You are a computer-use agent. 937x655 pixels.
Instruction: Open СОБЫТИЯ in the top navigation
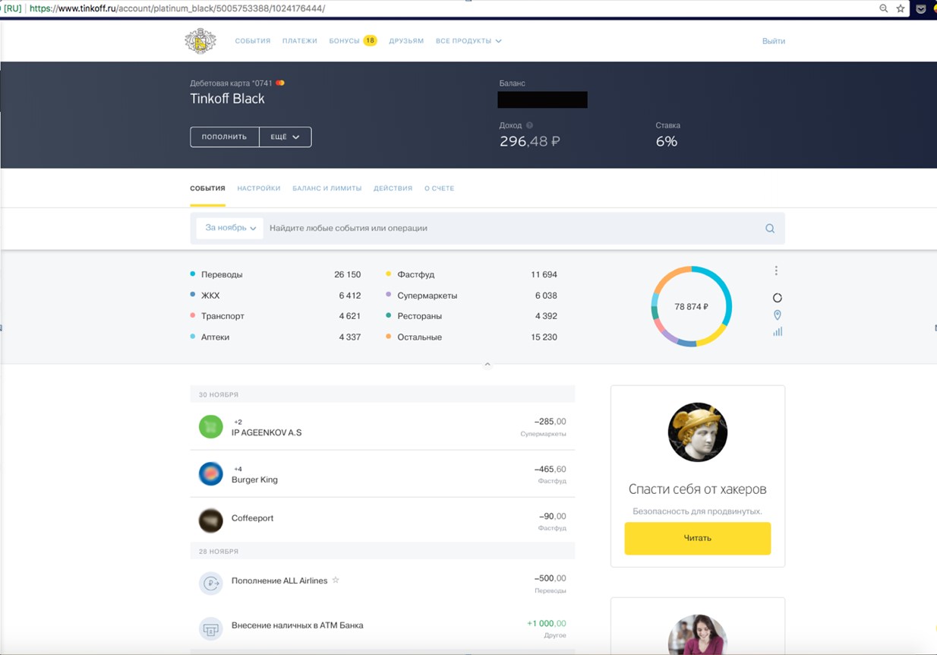[x=253, y=41]
